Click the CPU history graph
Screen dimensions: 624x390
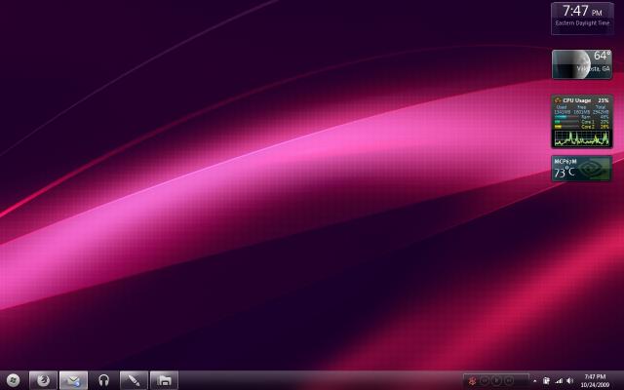582,137
